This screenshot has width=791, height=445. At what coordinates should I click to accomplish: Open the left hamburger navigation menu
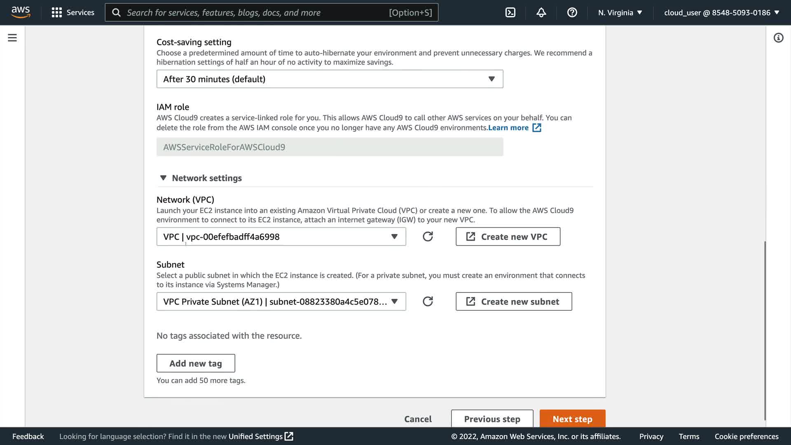(x=12, y=38)
